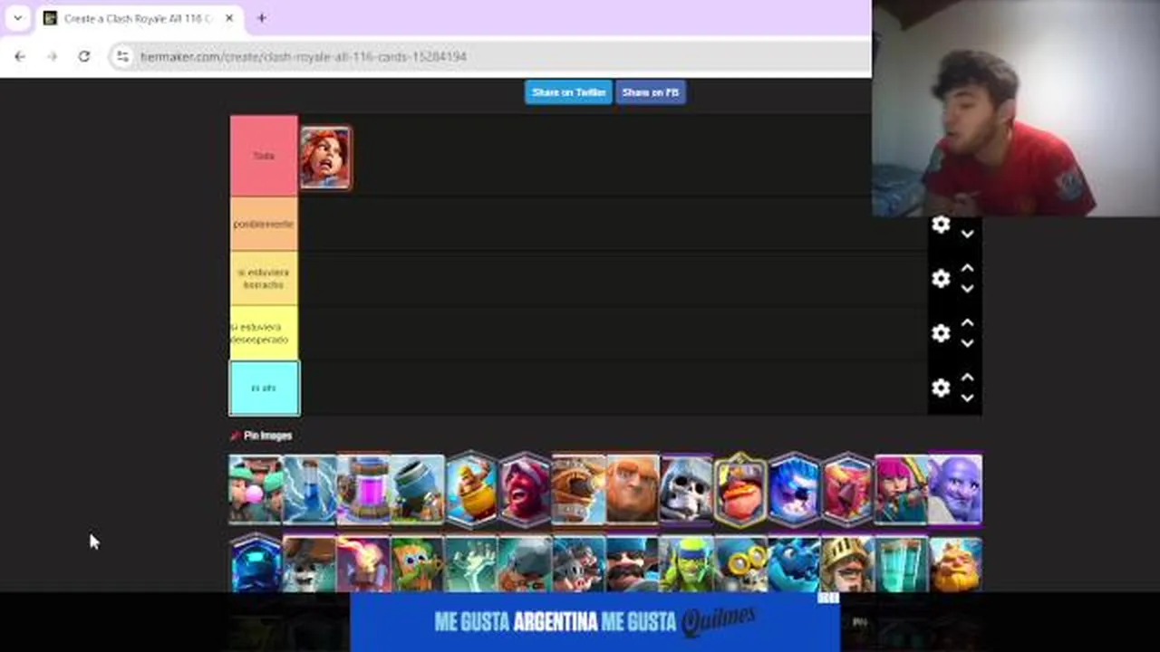Move the bottom cyan tier up
Viewport: 1160px width, 652px height.
coord(967,378)
